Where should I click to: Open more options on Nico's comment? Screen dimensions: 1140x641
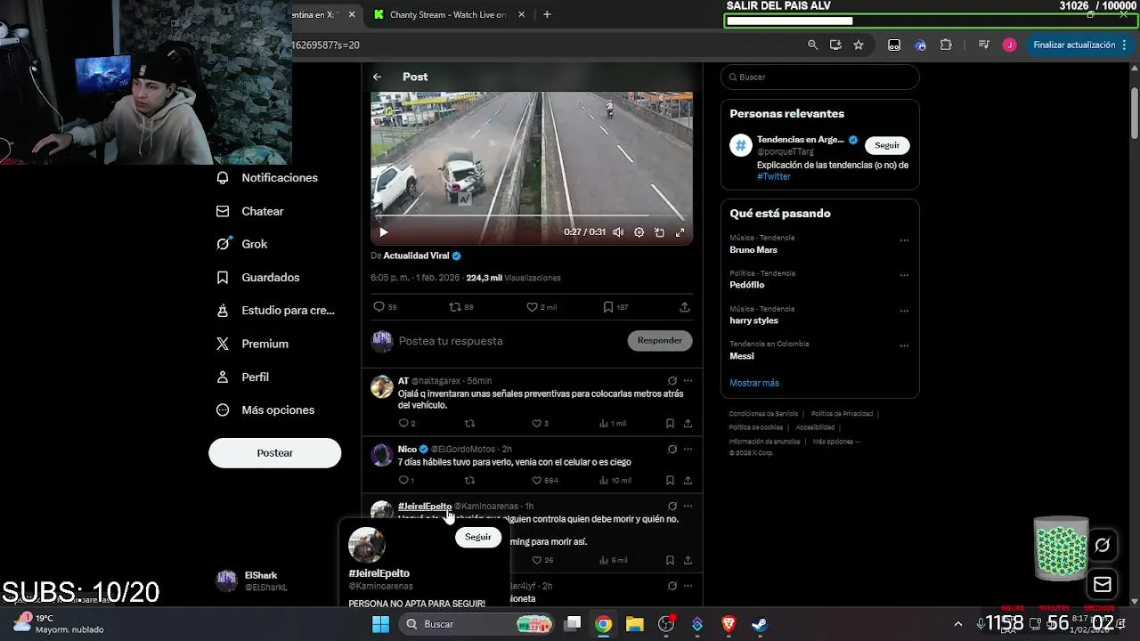pyautogui.click(x=688, y=450)
